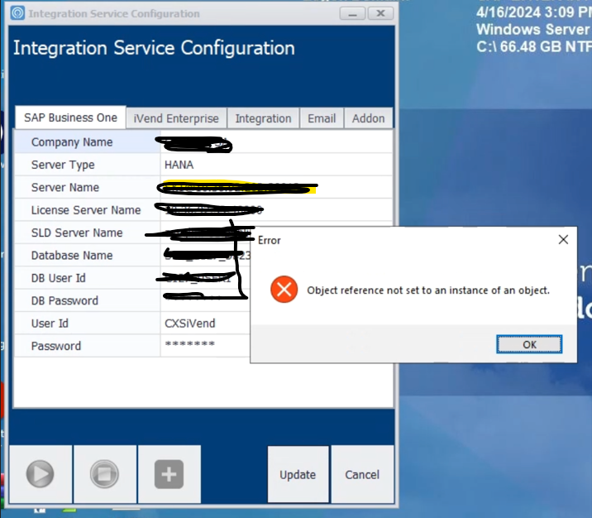This screenshot has width=592, height=518.
Task: Select the DB User Id label
Action: pyautogui.click(x=58, y=278)
